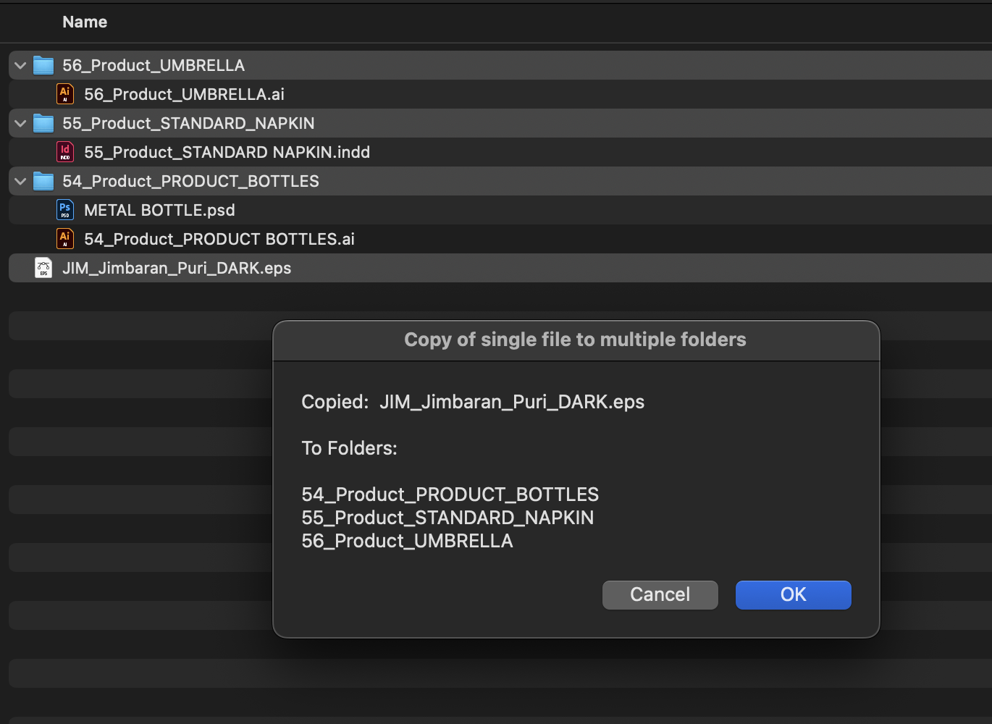
Task: Click the Photoshop icon for METAL BOTTLE.psd
Action: click(65, 210)
